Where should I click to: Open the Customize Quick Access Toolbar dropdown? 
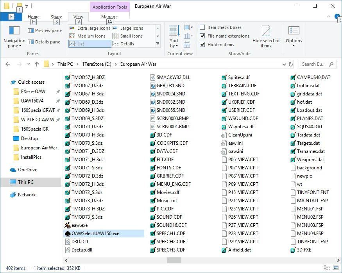coord(27,7)
